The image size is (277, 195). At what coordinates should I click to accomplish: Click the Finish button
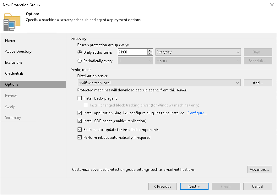pos(226,186)
